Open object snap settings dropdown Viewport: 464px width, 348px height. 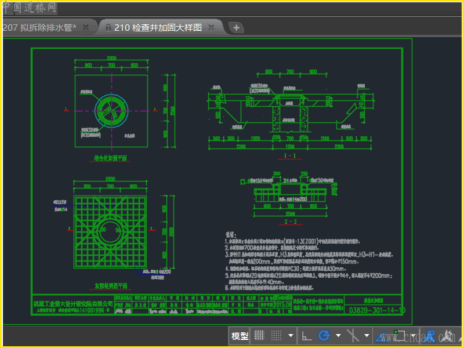(414, 336)
